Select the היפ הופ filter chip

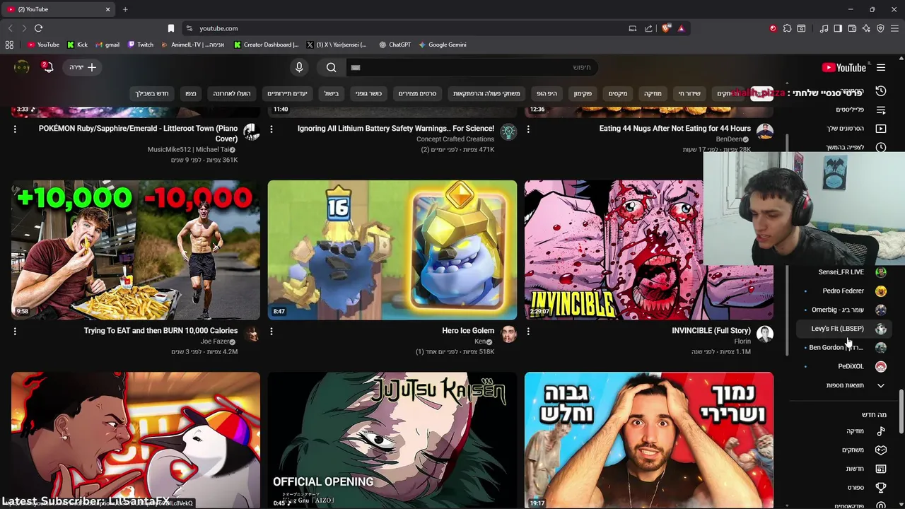(x=547, y=93)
